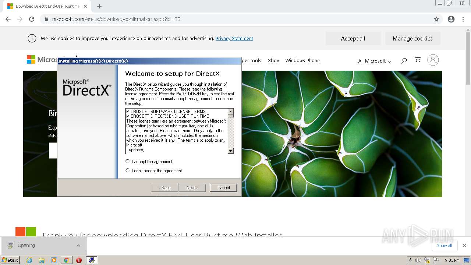Click the Accept all cookies button
The height and width of the screenshot is (265, 471).
tap(353, 38)
